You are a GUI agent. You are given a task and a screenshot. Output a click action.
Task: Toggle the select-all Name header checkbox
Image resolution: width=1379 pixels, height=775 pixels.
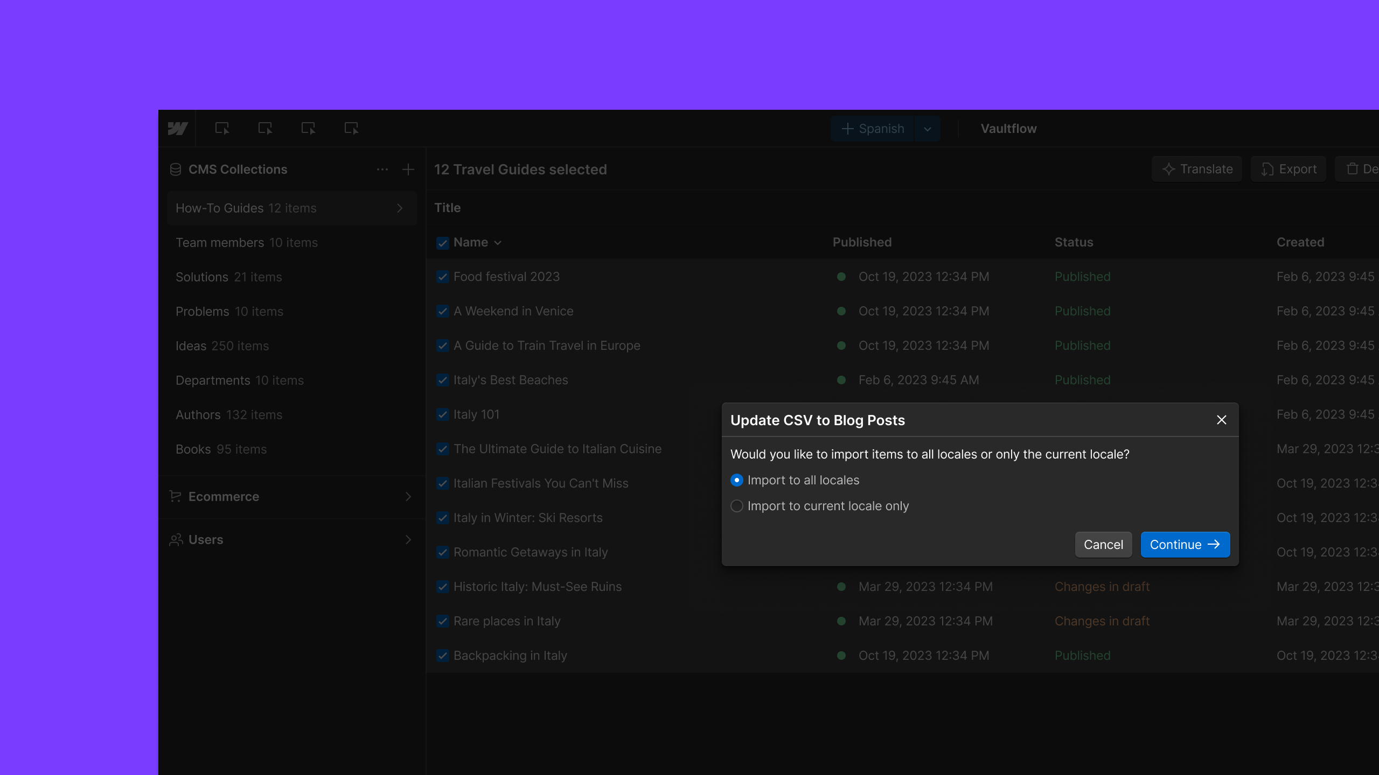(442, 243)
